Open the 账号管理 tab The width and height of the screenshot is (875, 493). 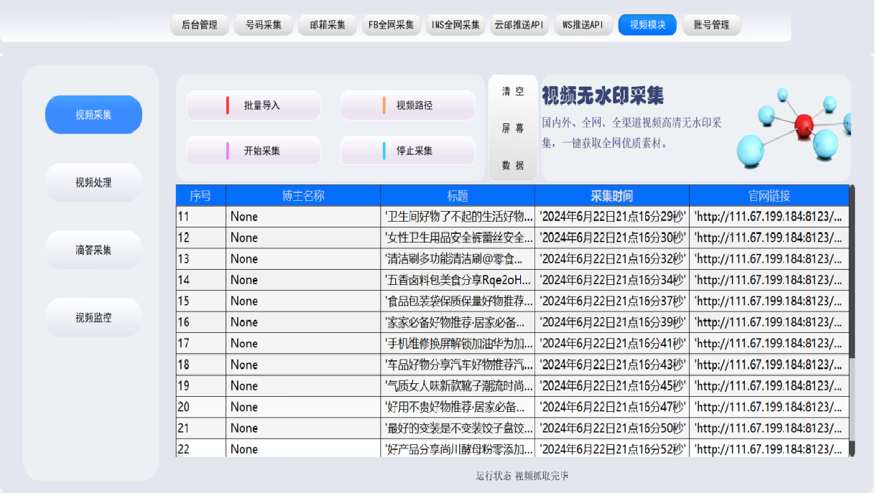(x=711, y=25)
